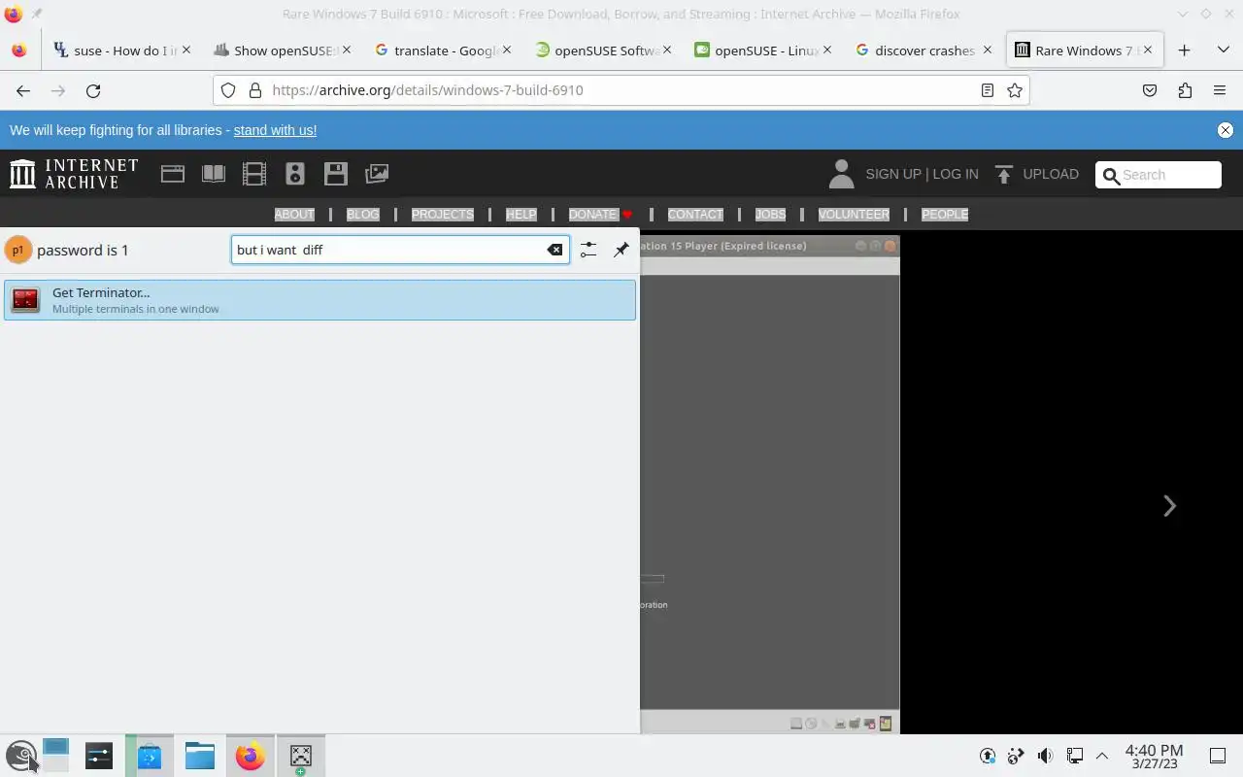Open the Audio speaker media icon

(x=295, y=174)
